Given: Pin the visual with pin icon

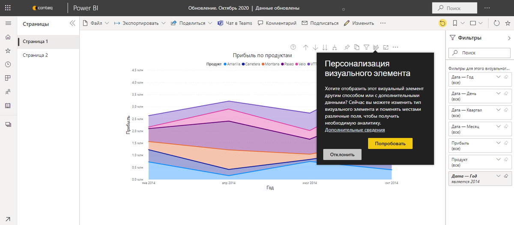Looking at the screenshot, I should tap(347, 47).
